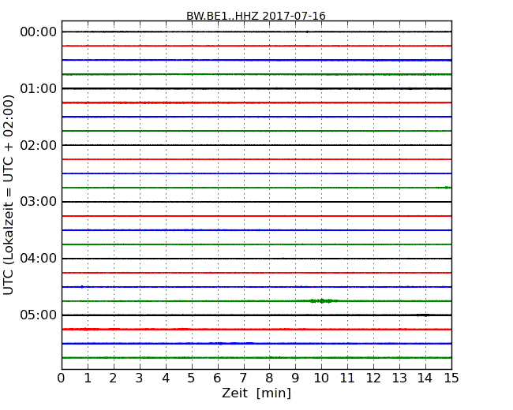Click the red trace below the 05:00 line

coord(256,330)
